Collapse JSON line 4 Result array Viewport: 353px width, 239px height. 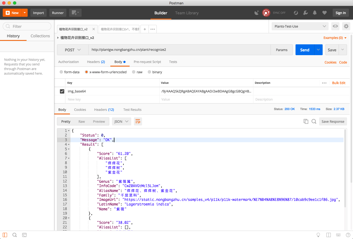[69, 144]
